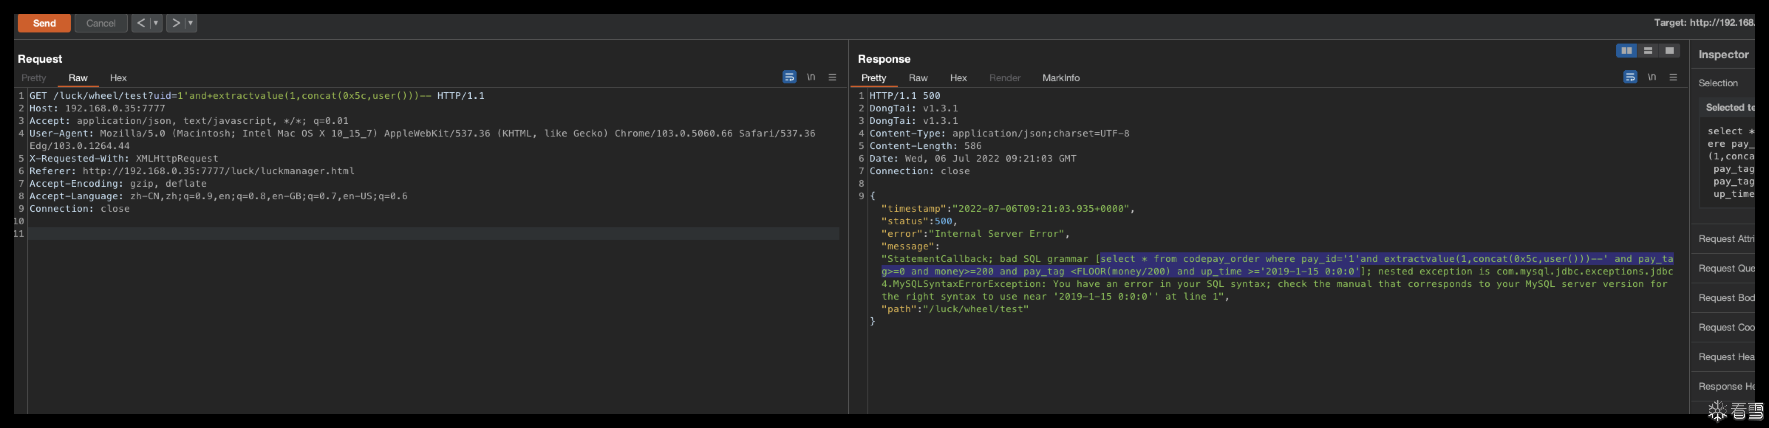Select combined tabbed view layout icon
The image size is (1769, 428).
click(1669, 51)
